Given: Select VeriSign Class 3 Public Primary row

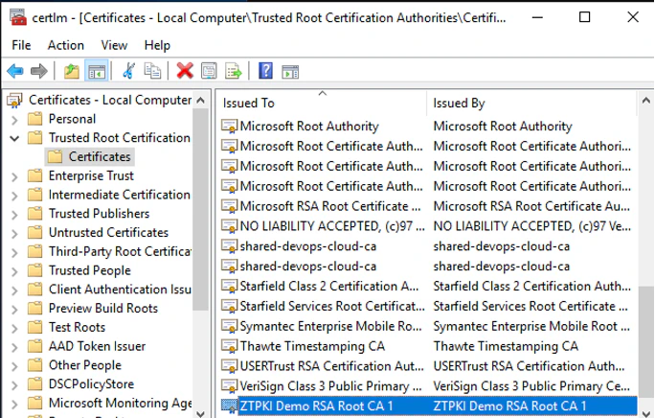Looking at the screenshot, I should [x=428, y=386].
